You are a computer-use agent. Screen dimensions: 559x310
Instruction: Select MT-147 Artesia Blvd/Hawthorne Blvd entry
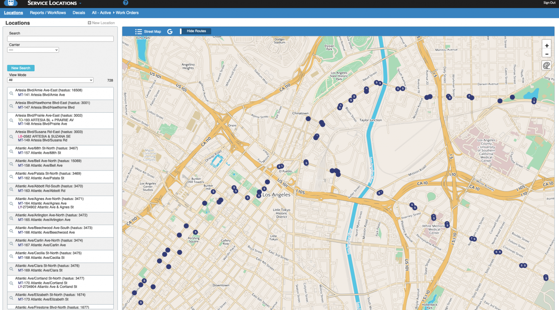coord(46,107)
